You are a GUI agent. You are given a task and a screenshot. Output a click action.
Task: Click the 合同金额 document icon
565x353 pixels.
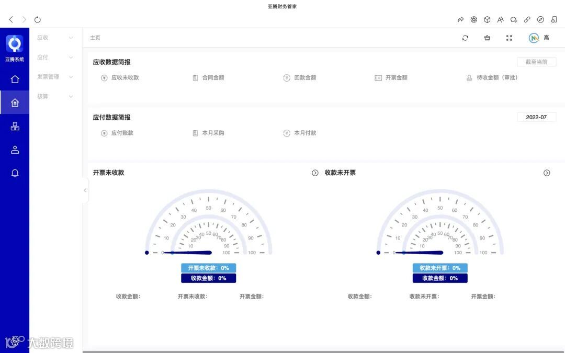(x=195, y=78)
